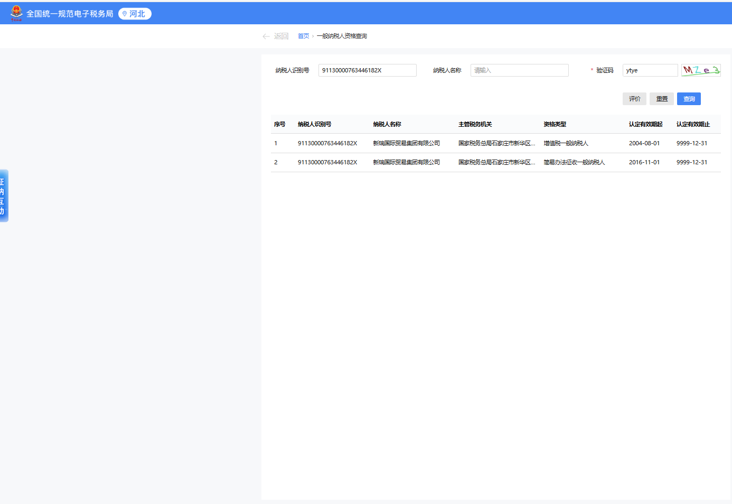Click the 重置 button
This screenshot has height=504, width=732.
coord(661,99)
